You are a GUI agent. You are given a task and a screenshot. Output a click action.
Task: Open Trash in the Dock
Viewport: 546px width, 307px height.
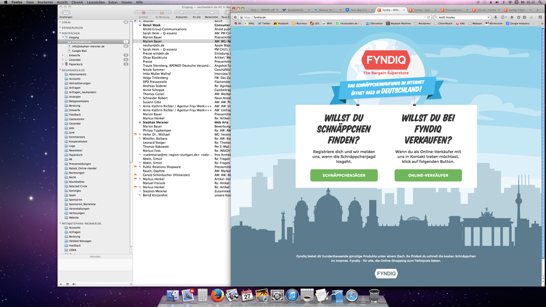click(x=374, y=295)
